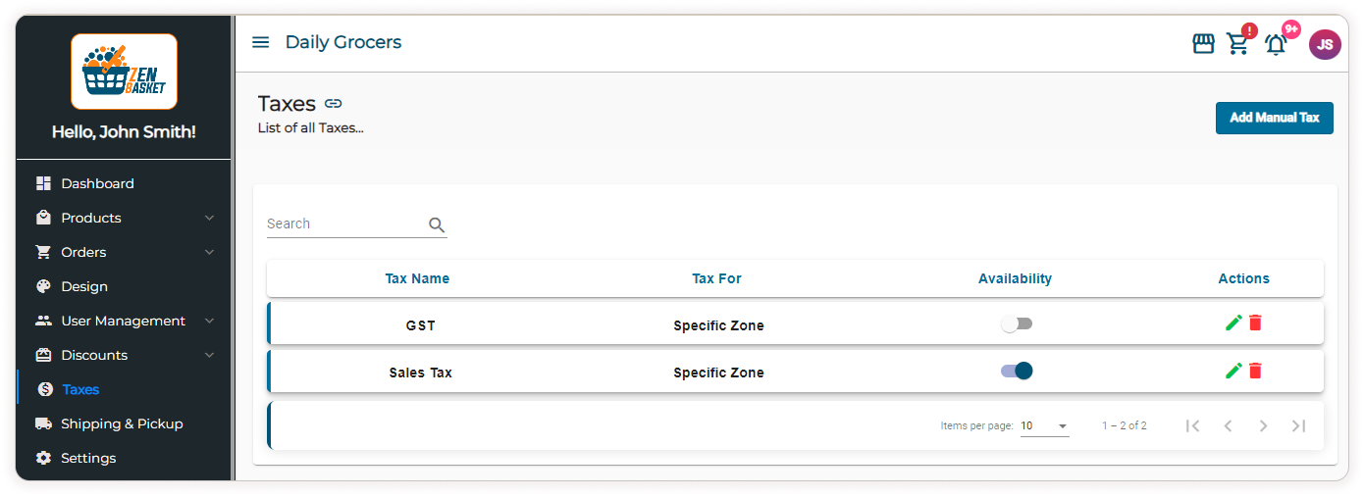
Task: Expand the User Management submenu
Action: tap(125, 321)
